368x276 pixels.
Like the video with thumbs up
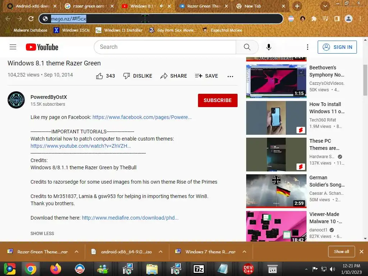100,76
